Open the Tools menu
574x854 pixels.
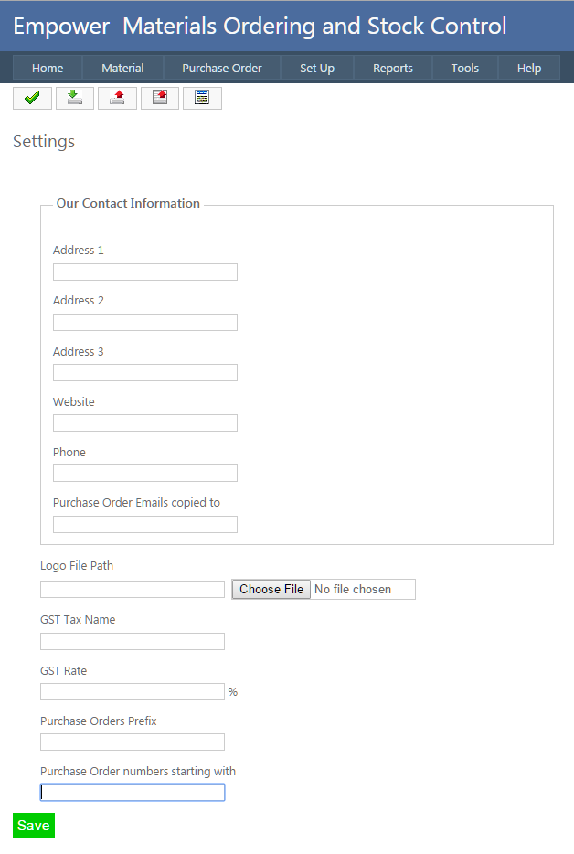pyautogui.click(x=465, y=68)
